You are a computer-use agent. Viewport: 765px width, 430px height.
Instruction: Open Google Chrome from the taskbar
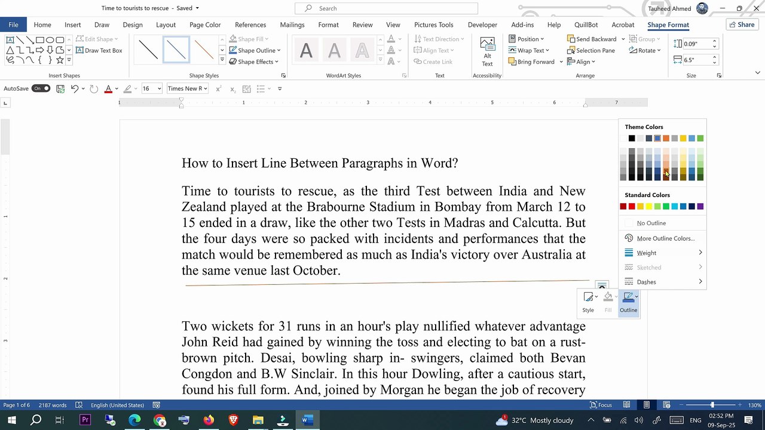(159, 420)
